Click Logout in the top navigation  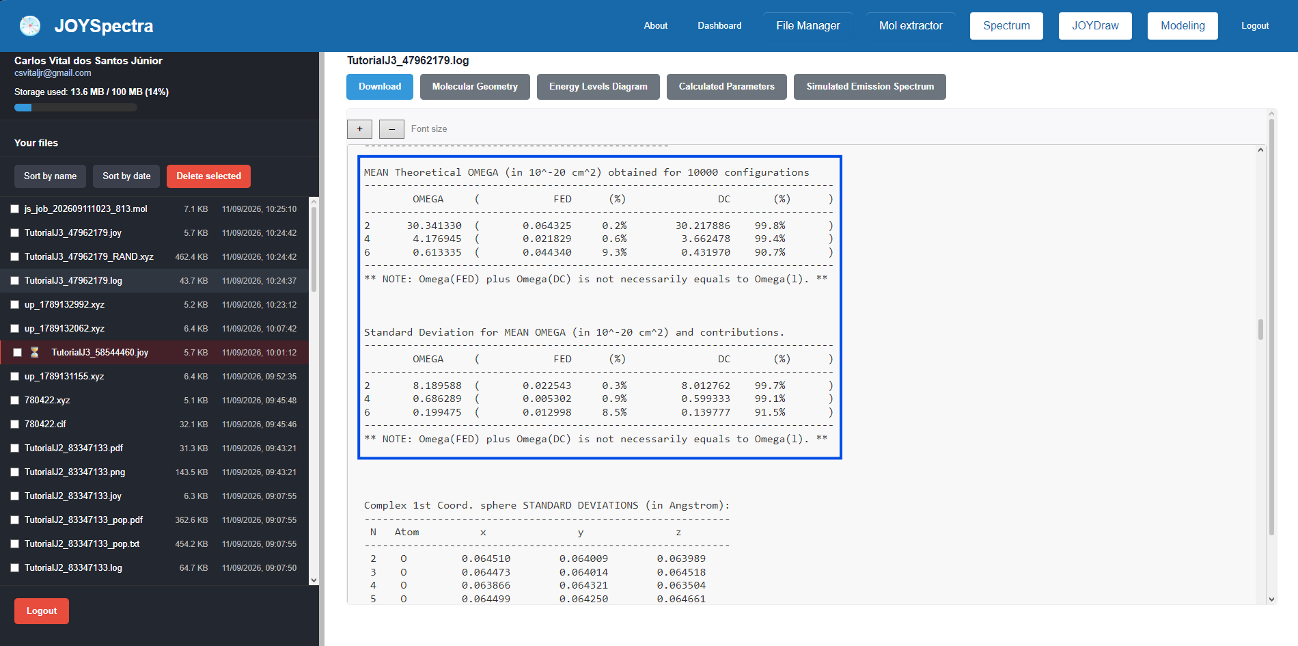[1255, 26]
